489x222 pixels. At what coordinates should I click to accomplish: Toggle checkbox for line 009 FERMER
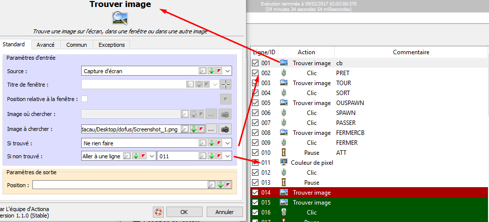click(x=255, y=143)
